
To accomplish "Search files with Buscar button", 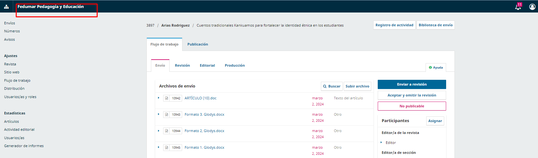I will [331, 87].
